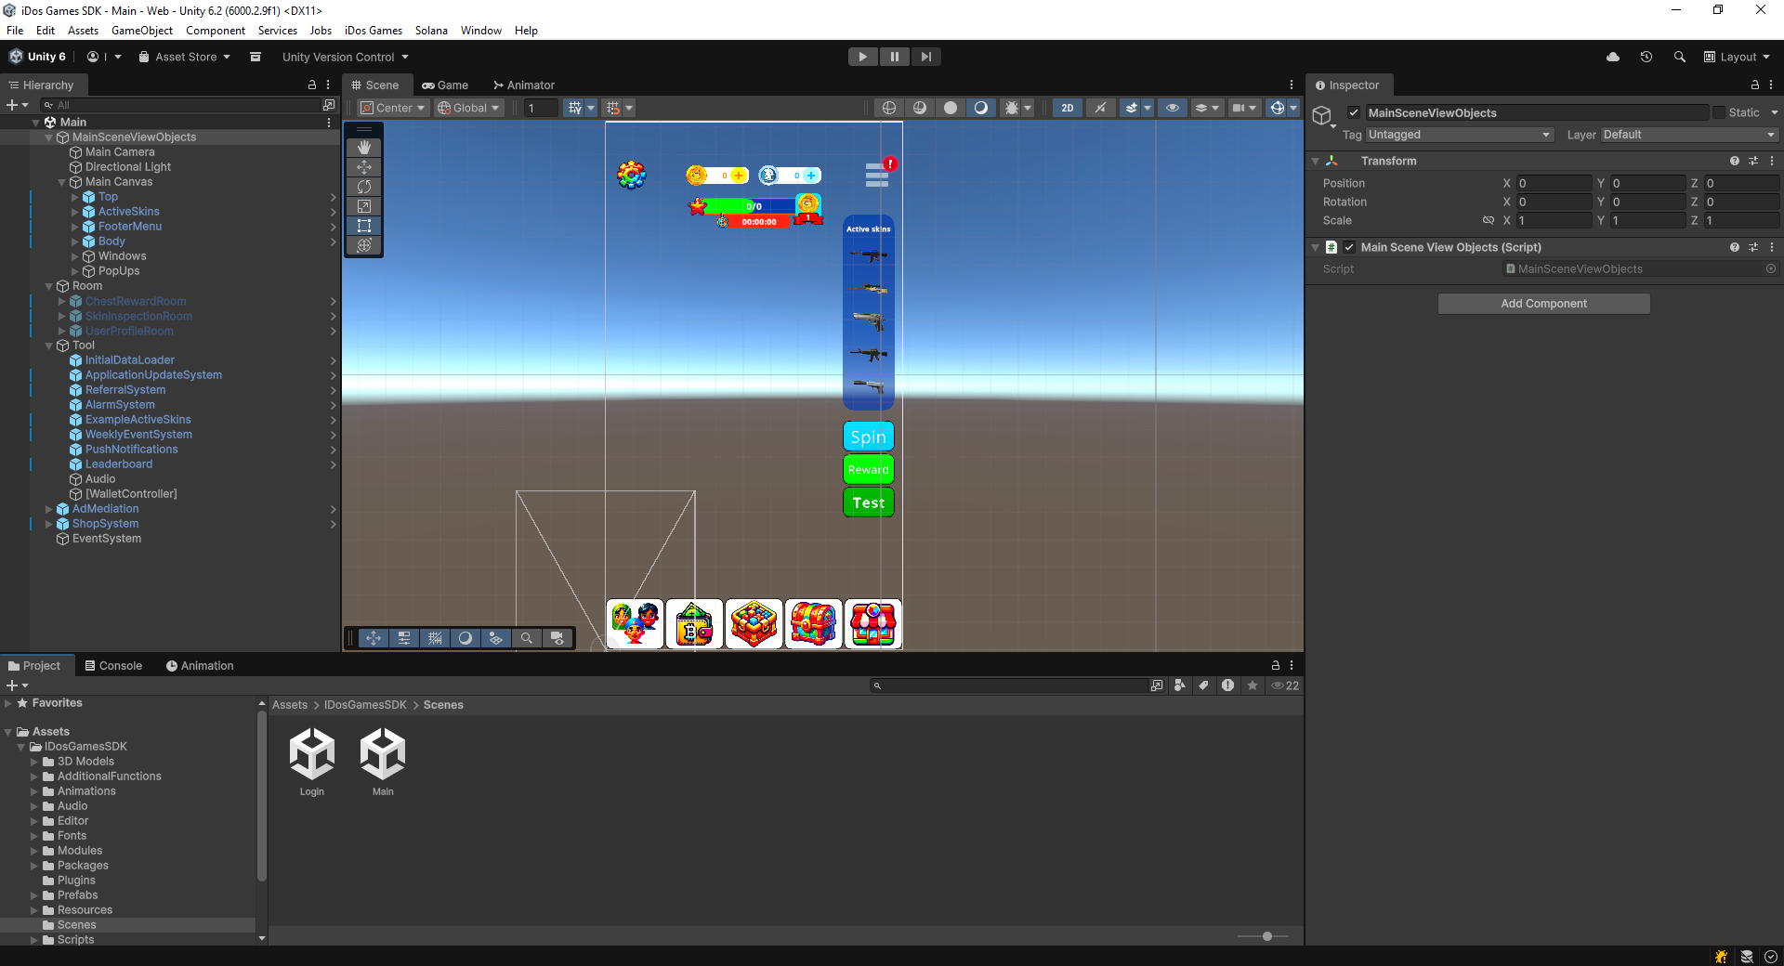1784x966 pixels.
Task: Switch to the Console tab
Action: 113,666
